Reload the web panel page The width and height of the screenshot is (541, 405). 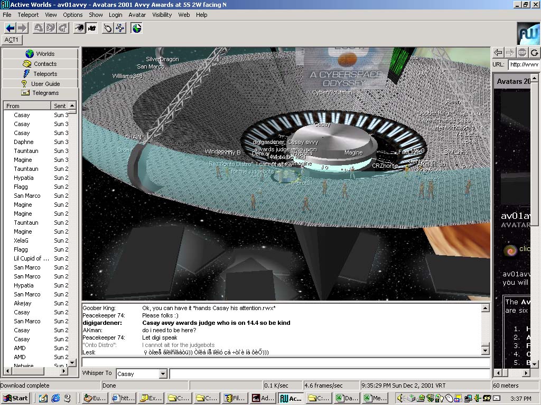(x=534, y=52)
